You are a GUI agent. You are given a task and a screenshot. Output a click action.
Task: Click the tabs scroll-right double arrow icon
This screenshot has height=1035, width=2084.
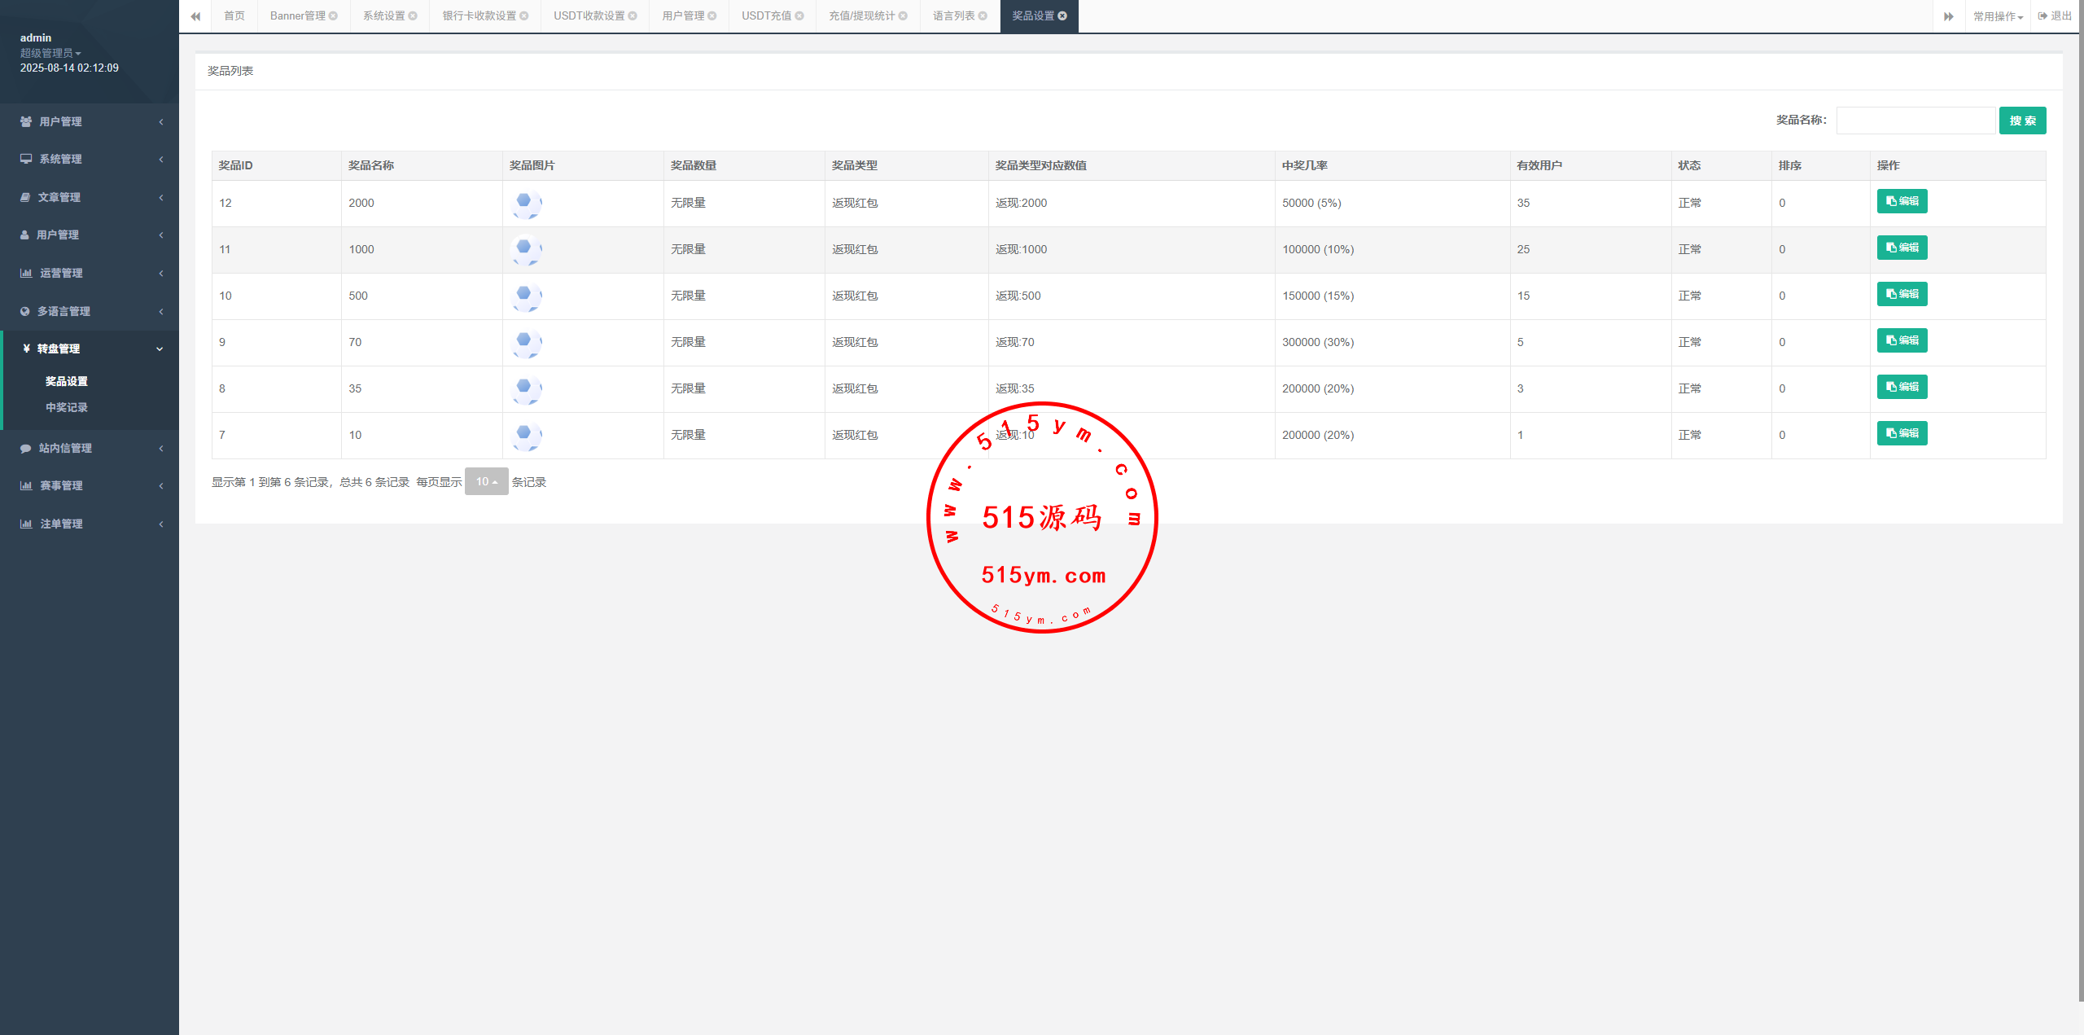coord(1948,16)
